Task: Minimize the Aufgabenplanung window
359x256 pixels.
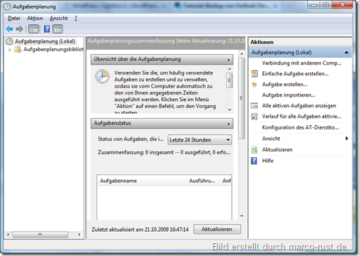Action: point(314,5)
